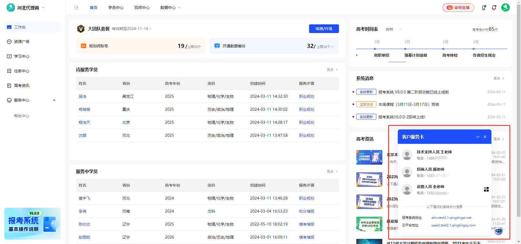Image resolution: width=521 pixels, height=244 pixels.
Task: Click the timeline progress indicator under 高考时间表
Action: [x=397, y=62]
